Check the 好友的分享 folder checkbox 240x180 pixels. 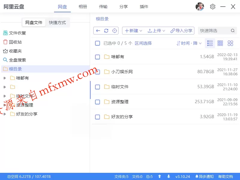pos(97,117)
